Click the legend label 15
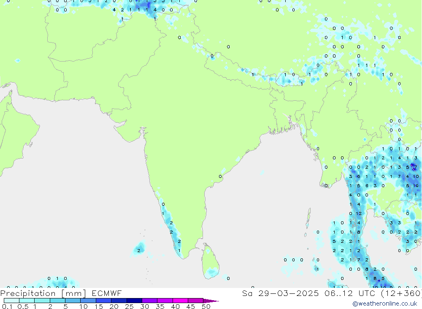The height and width of the screenshot is (309, 422). (x=99, y=306)
